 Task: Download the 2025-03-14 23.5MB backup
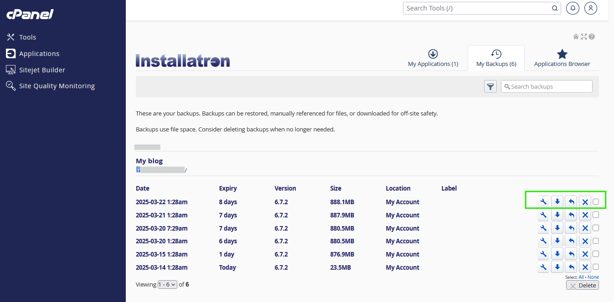click(x=557, y=267)
